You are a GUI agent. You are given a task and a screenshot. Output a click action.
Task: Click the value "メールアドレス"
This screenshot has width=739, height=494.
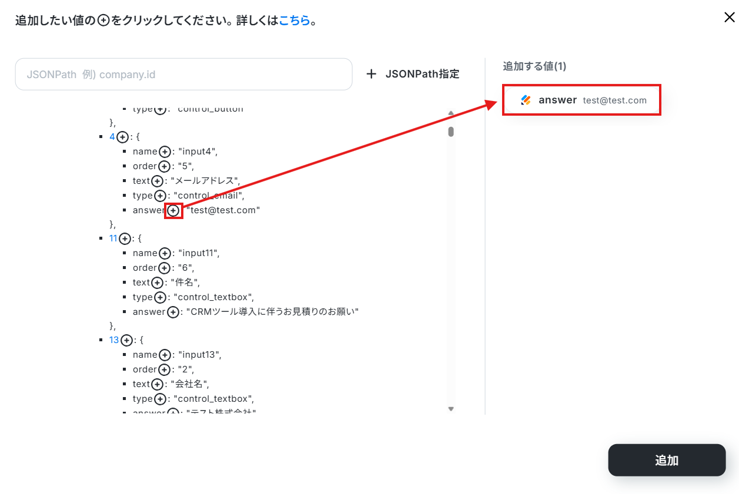(205, 181)
